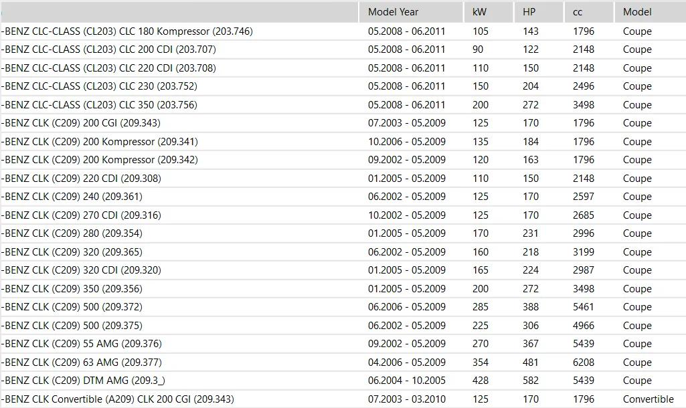Click kW value 105
Viewport: 686px width, 408px height.
[481, 31]
